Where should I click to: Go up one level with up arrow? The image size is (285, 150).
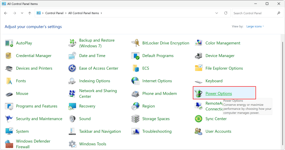tap(30, 13)
